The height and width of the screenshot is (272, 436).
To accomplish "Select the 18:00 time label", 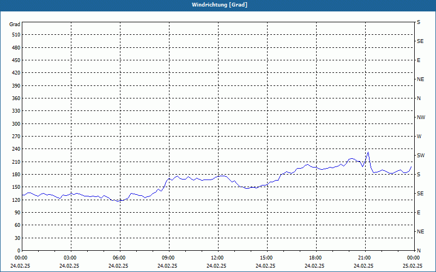I will click(317, 258).
